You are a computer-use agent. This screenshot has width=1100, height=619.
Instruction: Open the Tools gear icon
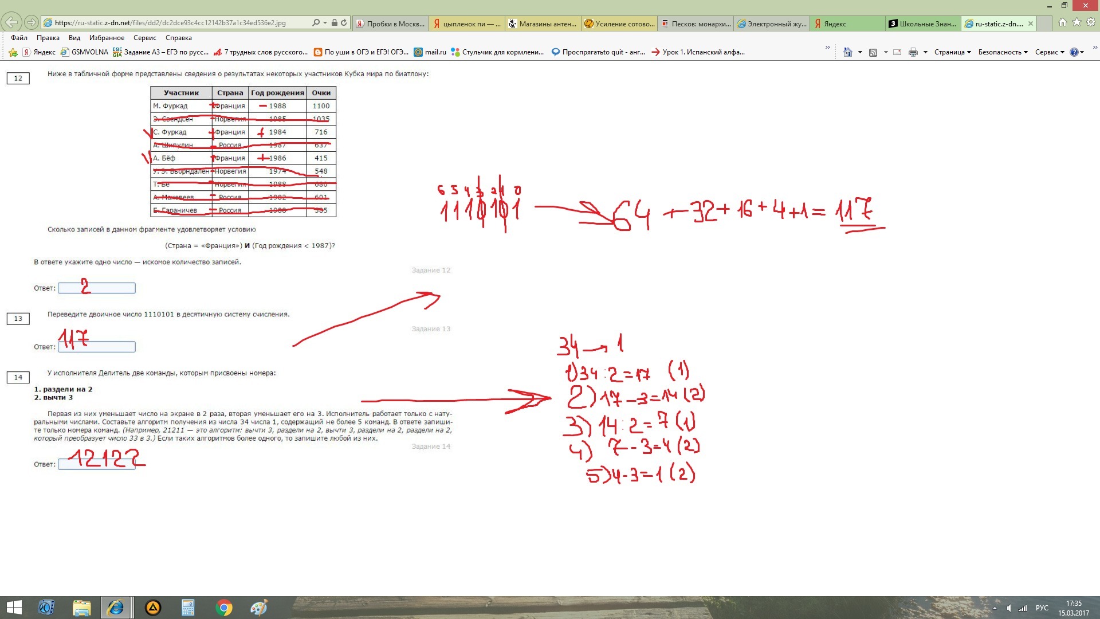click(1091, 22)
